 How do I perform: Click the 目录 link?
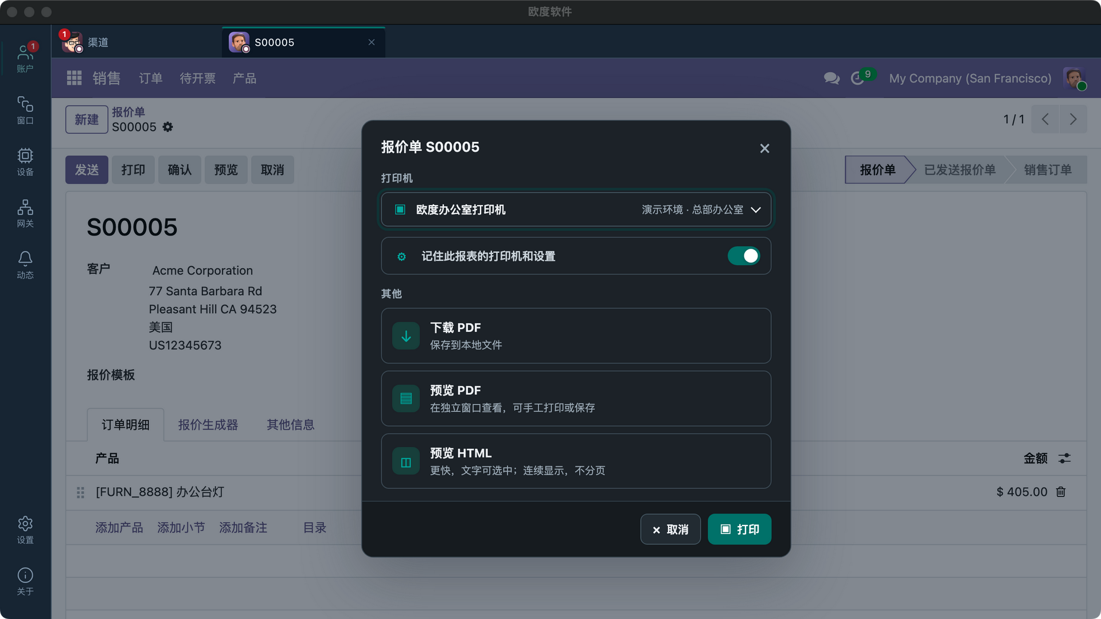tap(315, 527)
